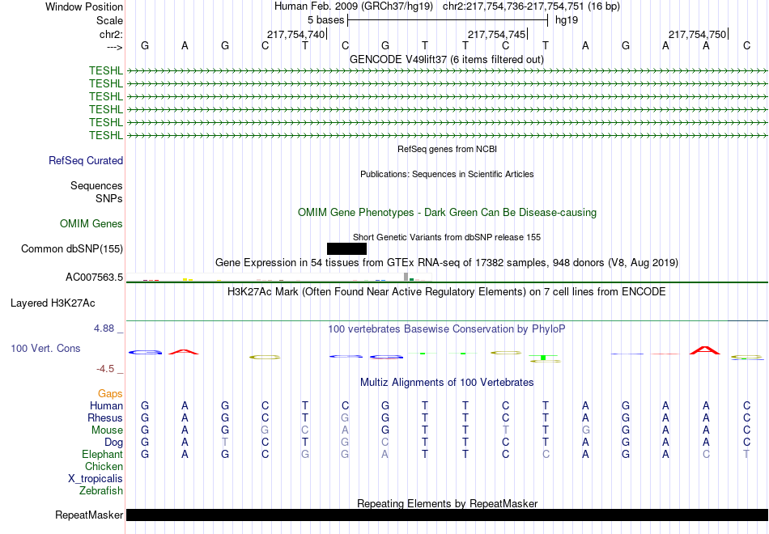Open the OMIM Genes track label

coord(91,223)
